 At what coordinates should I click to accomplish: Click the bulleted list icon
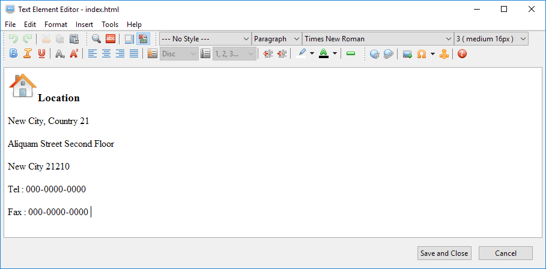pos(153,54)
